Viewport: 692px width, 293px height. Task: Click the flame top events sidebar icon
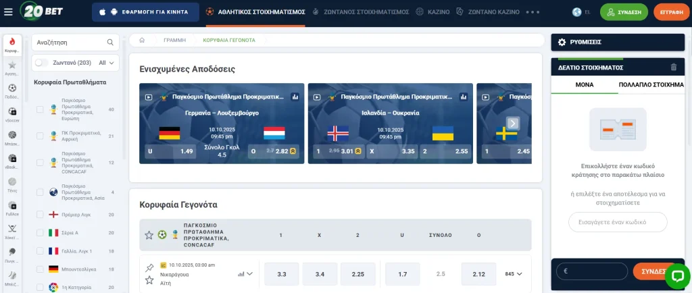point(12,42)
